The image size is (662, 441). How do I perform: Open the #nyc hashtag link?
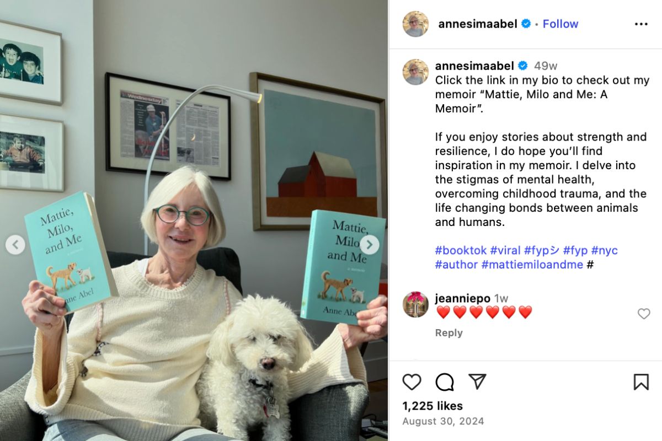tap(605, 250)
